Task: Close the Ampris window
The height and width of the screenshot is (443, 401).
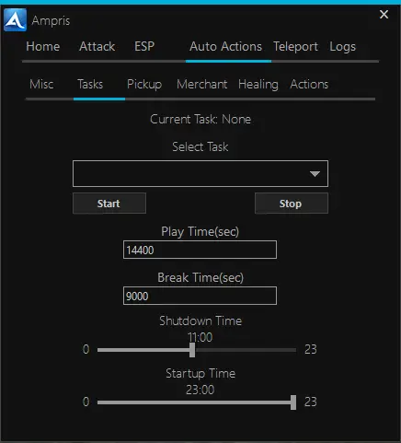Action: 384,15
